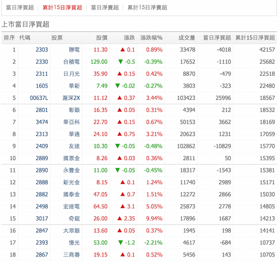Click the 國票金 stock link
Image resolution: width=279 pixels, height=261 pixels.
tap(71, 158)
